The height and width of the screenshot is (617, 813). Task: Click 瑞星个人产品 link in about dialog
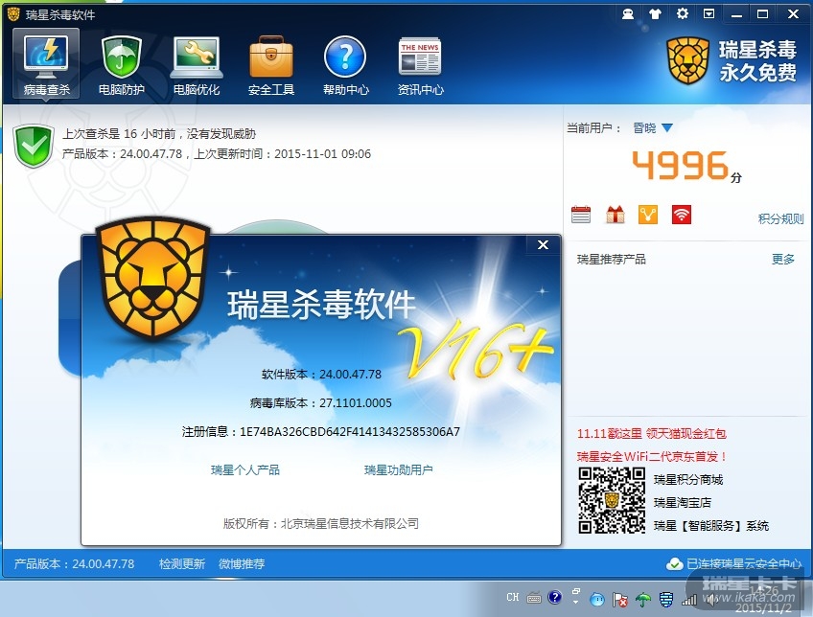(x=245, y=469)
